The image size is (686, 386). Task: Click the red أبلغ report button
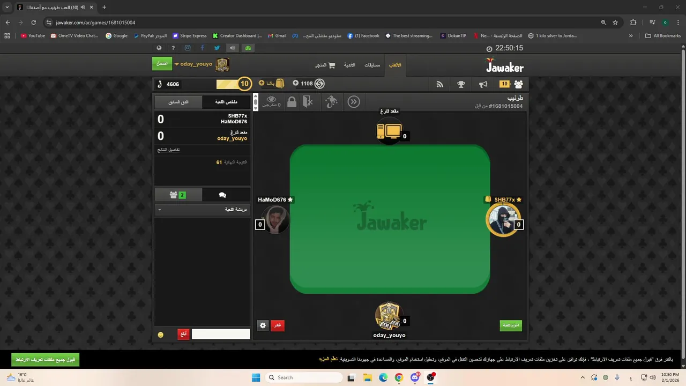tap(183, 334)
